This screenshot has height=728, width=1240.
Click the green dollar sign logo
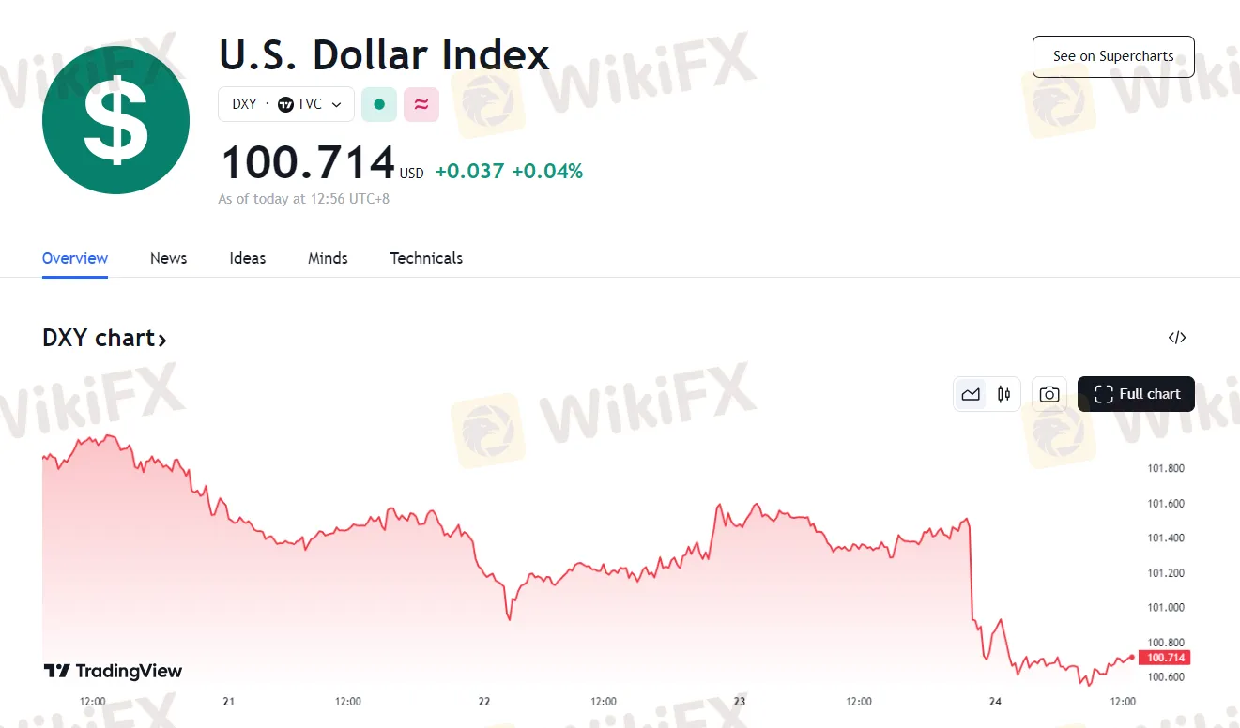[115, 120]
